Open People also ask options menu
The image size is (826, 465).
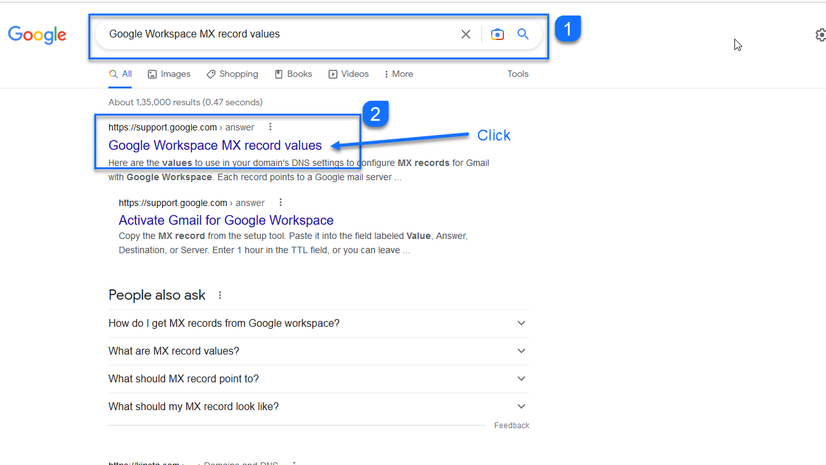click(x=220, y=295)
